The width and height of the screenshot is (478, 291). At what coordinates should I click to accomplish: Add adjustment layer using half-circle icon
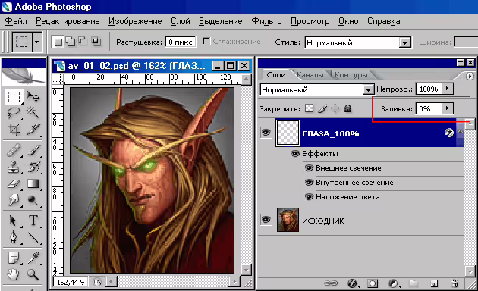click(x=394, y=283)
